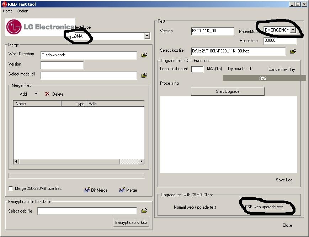Click the 0% upgrade progress bar
The image size is (309, 237).
click(264, 78)
